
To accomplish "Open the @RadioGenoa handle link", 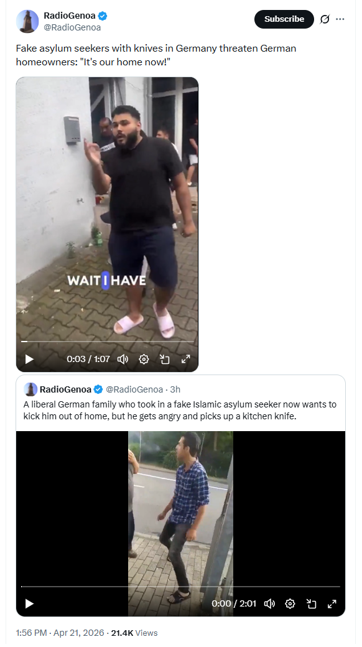I will pyautogui.click(x=72, y=27).
